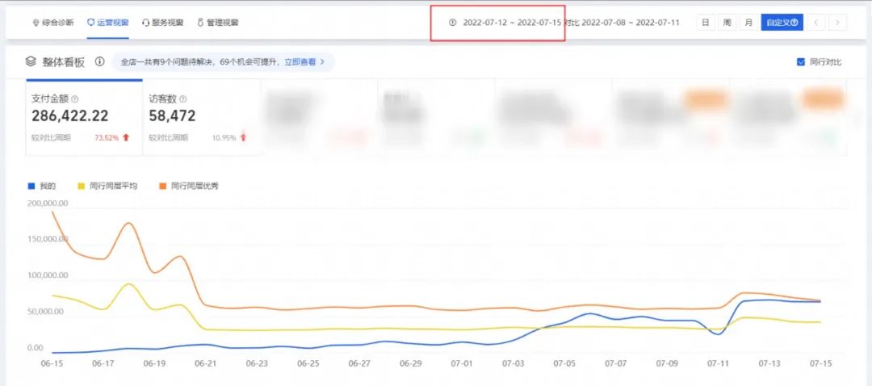Click the red up arrow beside 73.52%
The width and height of the screenshot is (872, 386).
126,138
